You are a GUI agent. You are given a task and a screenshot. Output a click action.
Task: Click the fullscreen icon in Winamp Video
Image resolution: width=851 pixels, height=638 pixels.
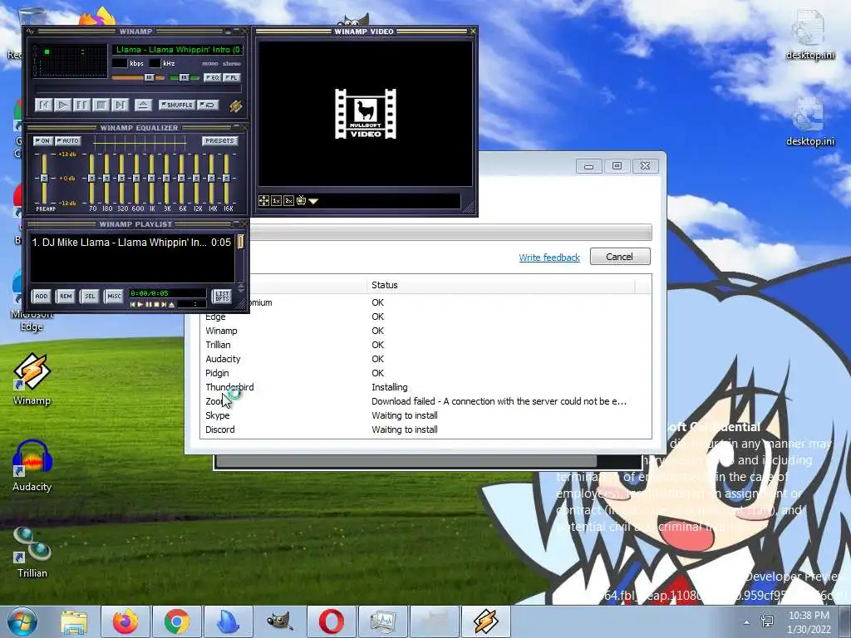263,201
